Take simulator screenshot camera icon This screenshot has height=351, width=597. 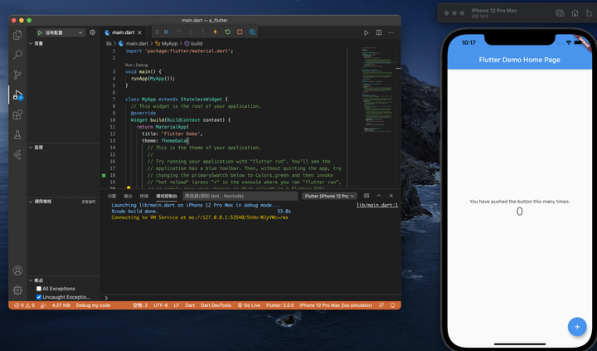pos(560,13)
